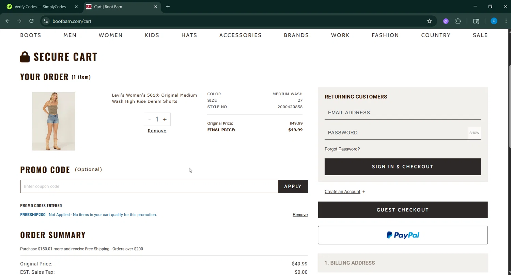511x275 pixels.
Task: Toggle SHOW password visibility
Action: (x=474, y=133)
